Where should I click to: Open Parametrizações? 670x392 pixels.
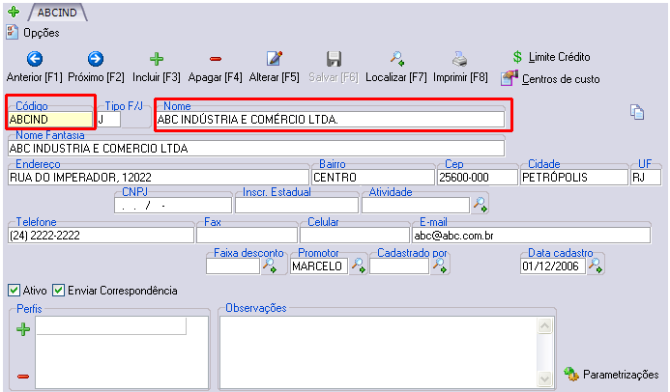click(x=611, y=375)
